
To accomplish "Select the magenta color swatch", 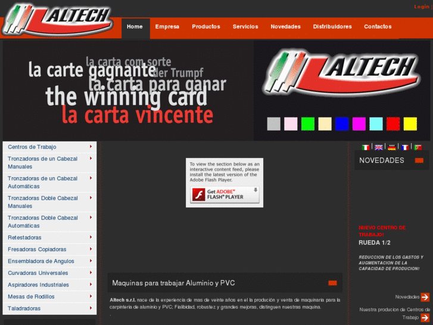I will tap(359, 123).
